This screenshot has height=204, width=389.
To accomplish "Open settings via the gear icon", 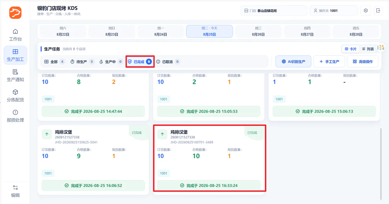I will 366,11.
